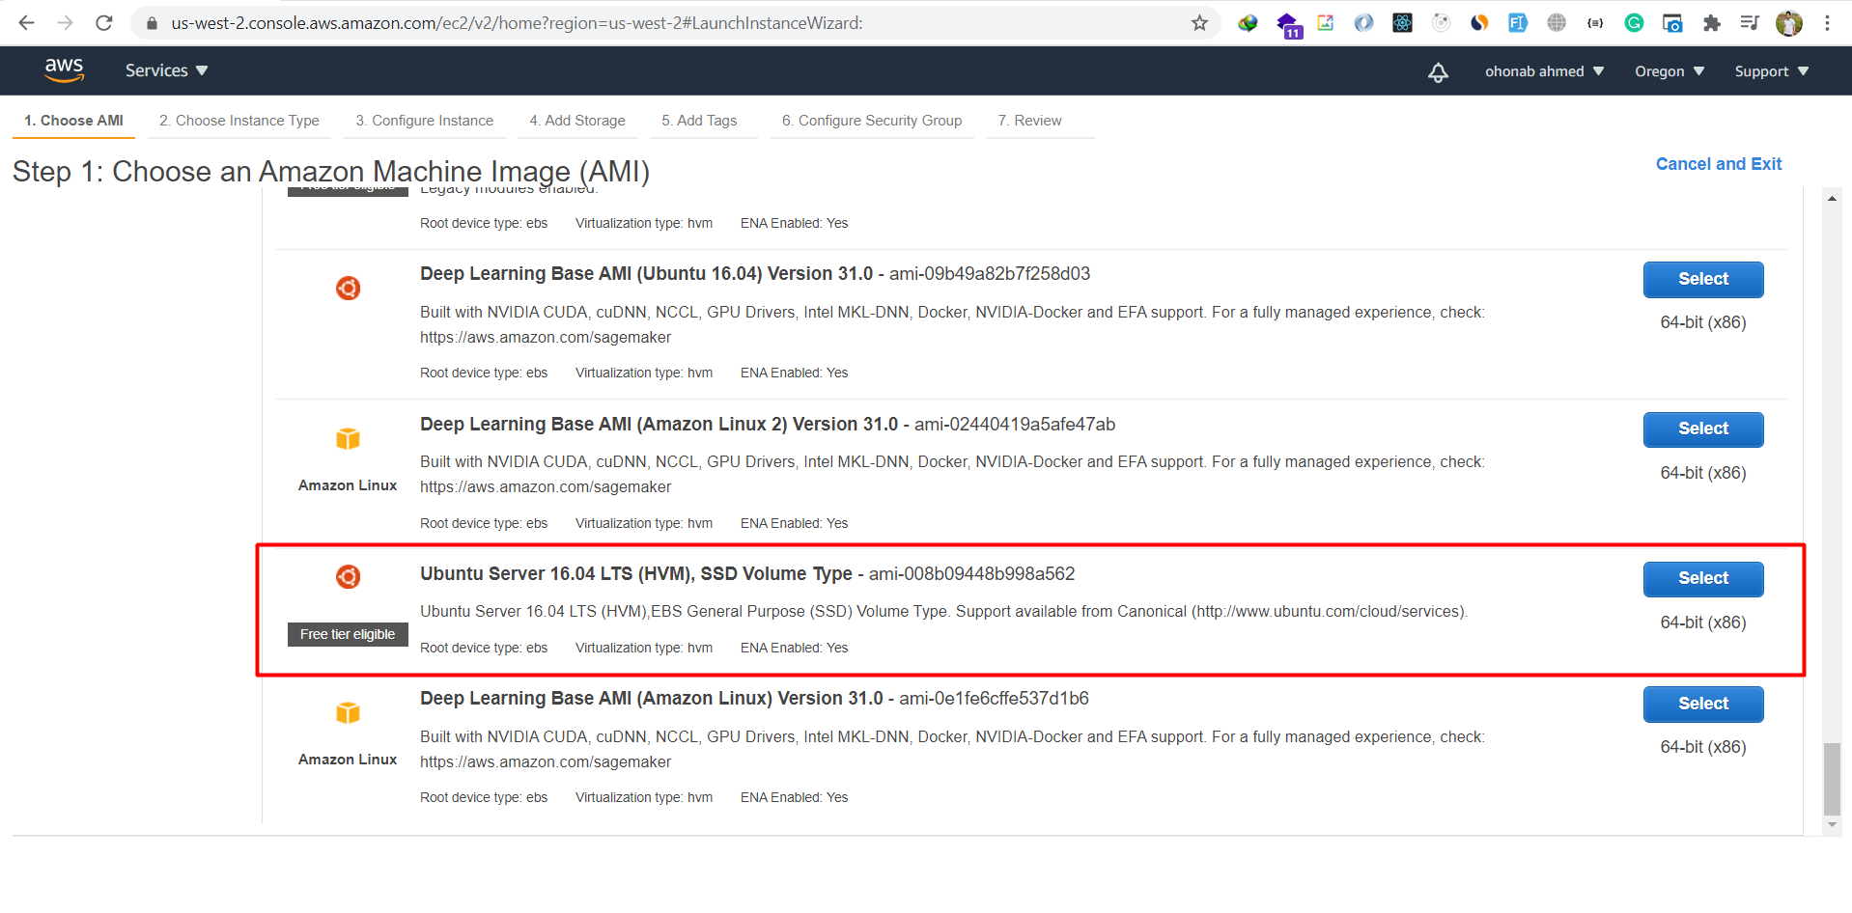Go to the 2. Choose Instance Type step
Viewport: 1852px width, 913px height.
tap(239, 121)
